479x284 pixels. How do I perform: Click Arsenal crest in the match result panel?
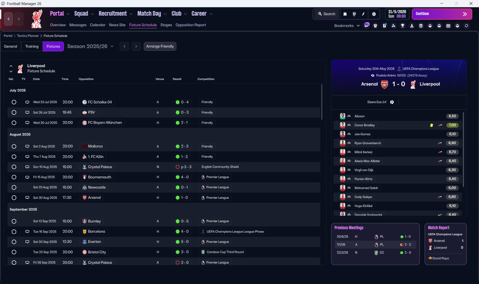[384, 84]
